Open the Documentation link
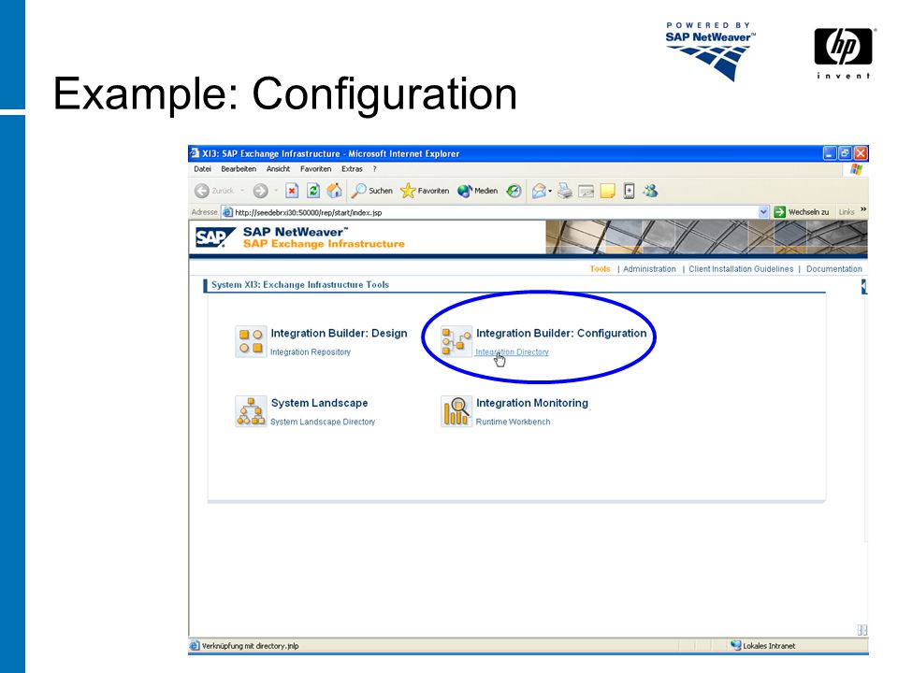This screenshot has height=673, width=898. coord(833,269)
